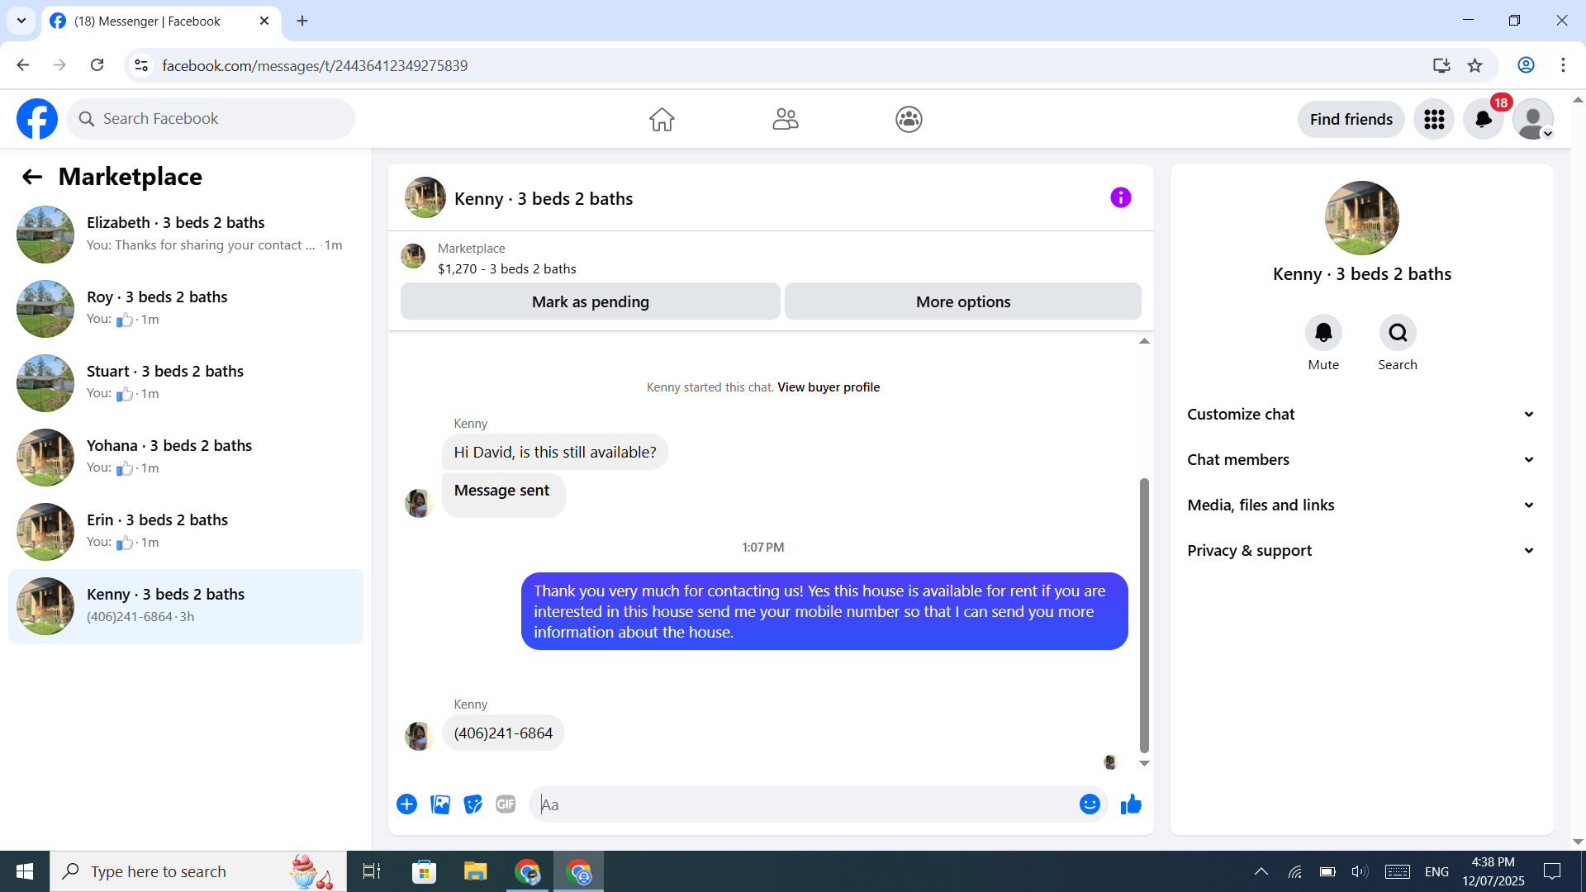This screenshot has width=1586, height=892.
Task: Expand Privacy & support section
Action: pos(1361,551)
